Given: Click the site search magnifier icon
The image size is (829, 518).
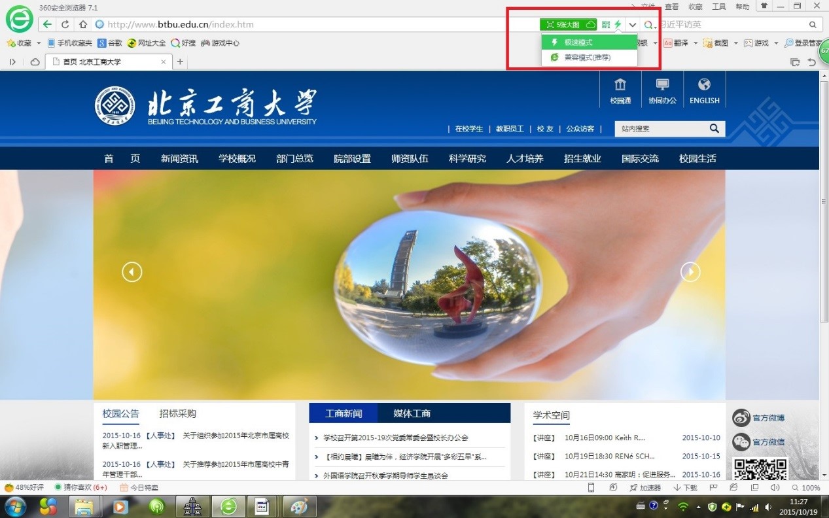Looking at the screenshot, I should pos(714,129).
